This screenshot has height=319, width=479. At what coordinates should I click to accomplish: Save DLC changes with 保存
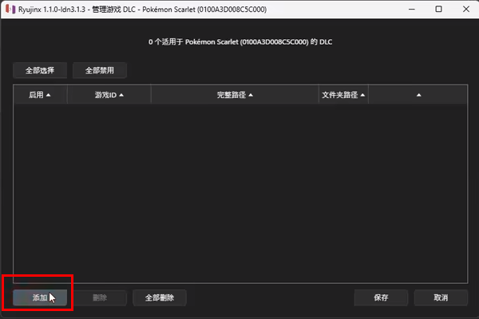tap(381, 297)
